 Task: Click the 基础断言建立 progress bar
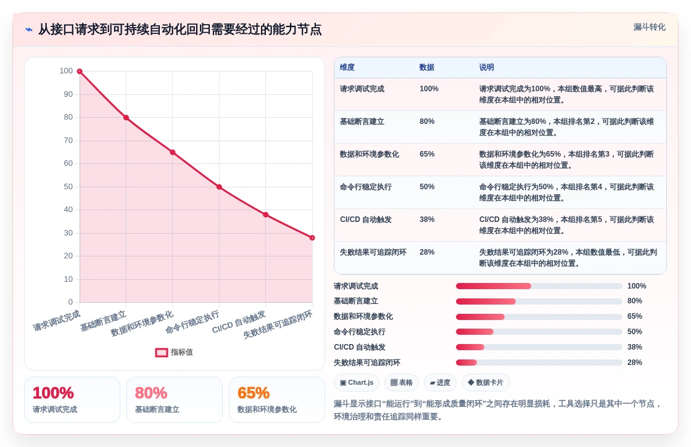(x=539, y=301)
